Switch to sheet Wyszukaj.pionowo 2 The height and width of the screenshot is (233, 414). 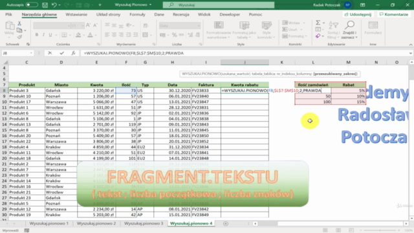(96, 223)
